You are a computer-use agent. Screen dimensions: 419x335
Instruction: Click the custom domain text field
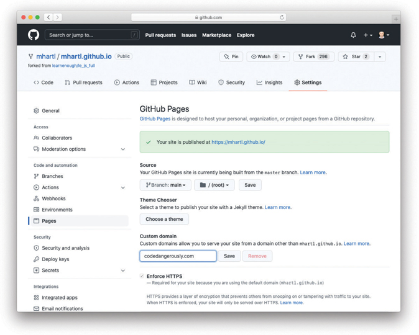(178, 256)
